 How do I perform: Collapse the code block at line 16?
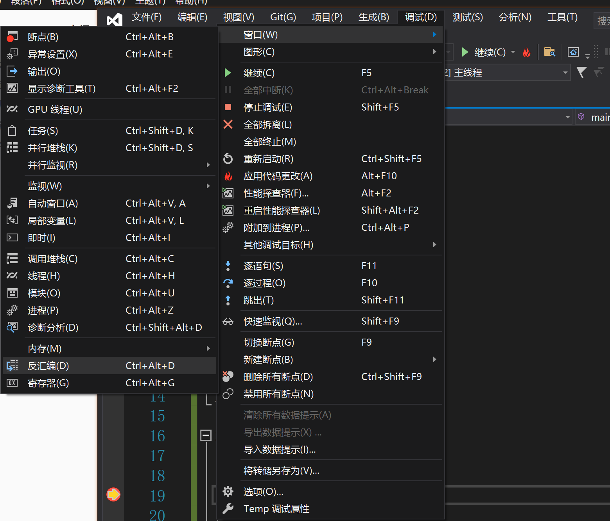click(x=206, y=435)
